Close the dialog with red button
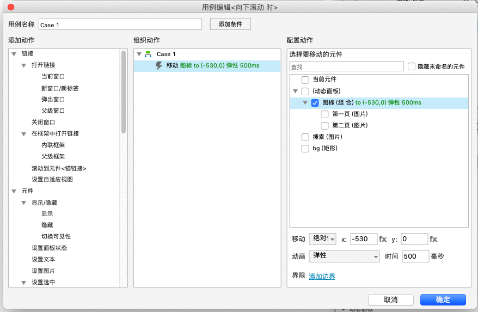 pyautogui.click(x=11, y=7)
